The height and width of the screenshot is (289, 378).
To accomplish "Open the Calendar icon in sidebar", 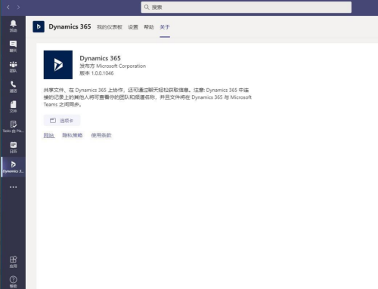I will pyautogui.click(x=13, y=147).
